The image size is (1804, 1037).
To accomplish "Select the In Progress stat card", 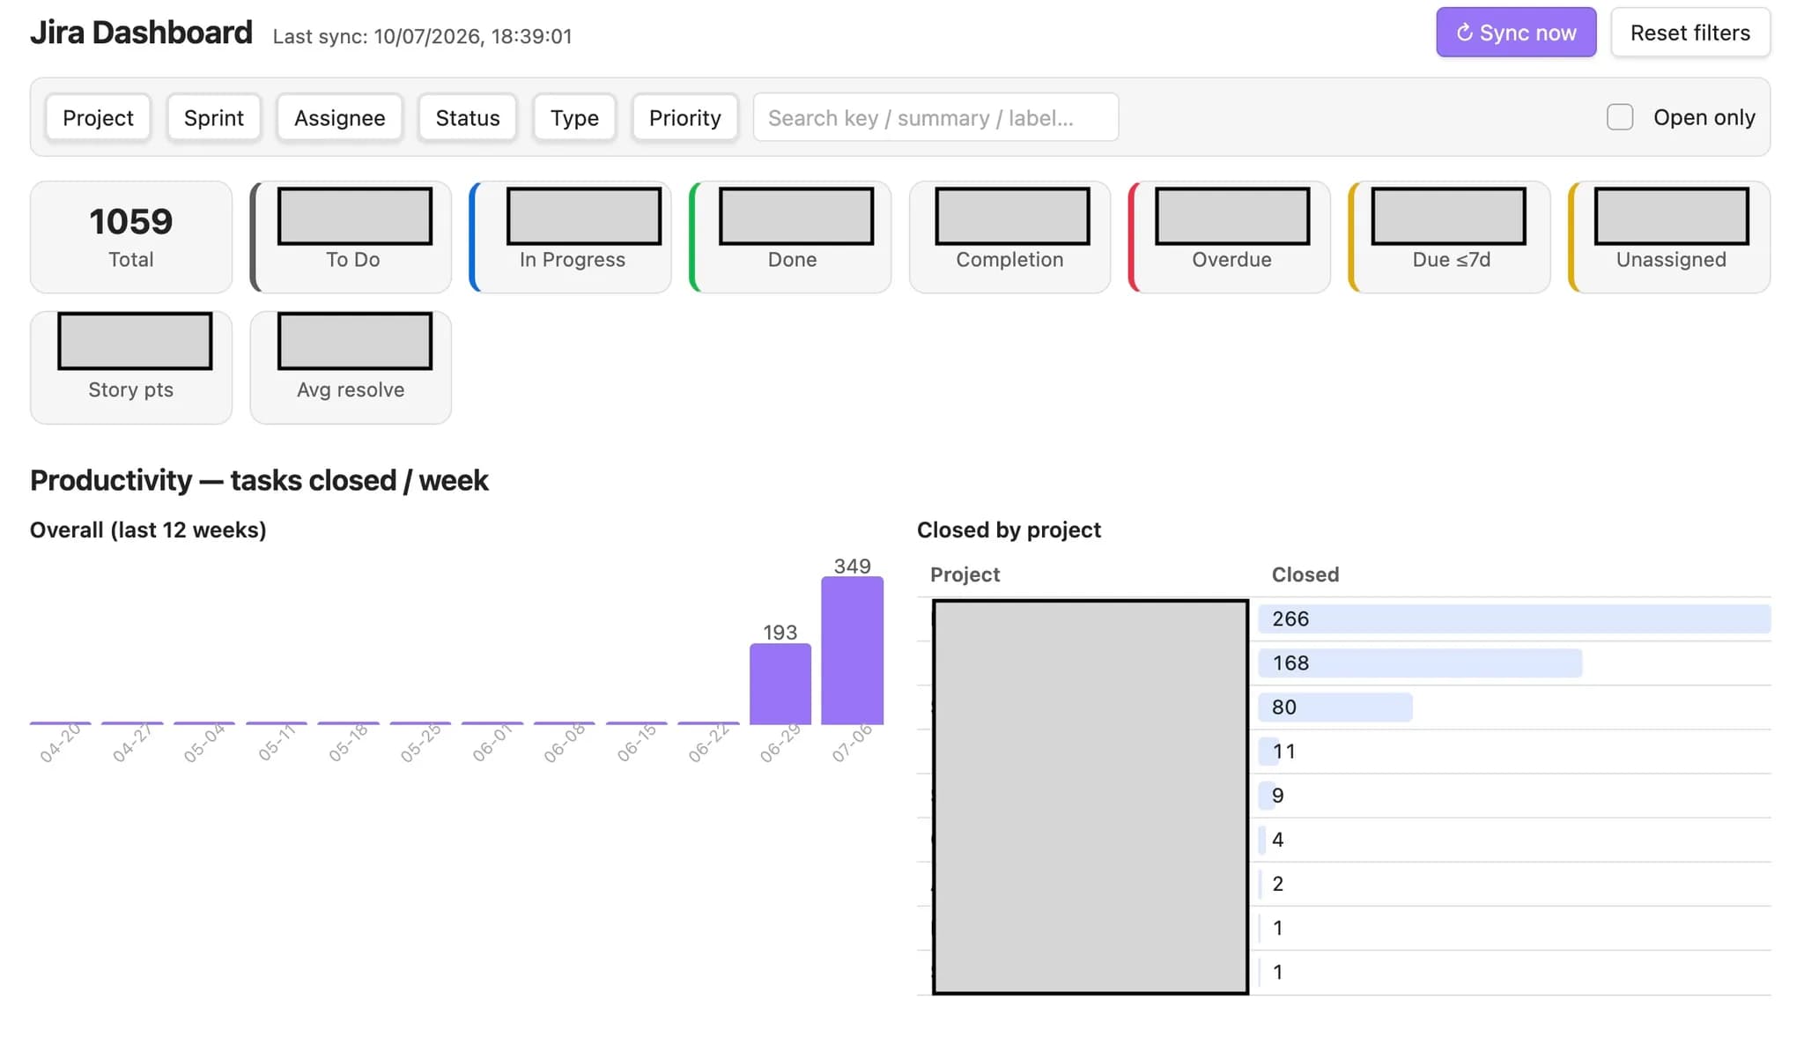I will click(x=571, y=237).
